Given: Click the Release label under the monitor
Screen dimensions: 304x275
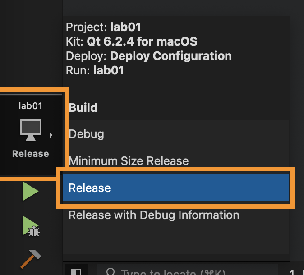Looking at the screenshot, I should tap(30, 154).
